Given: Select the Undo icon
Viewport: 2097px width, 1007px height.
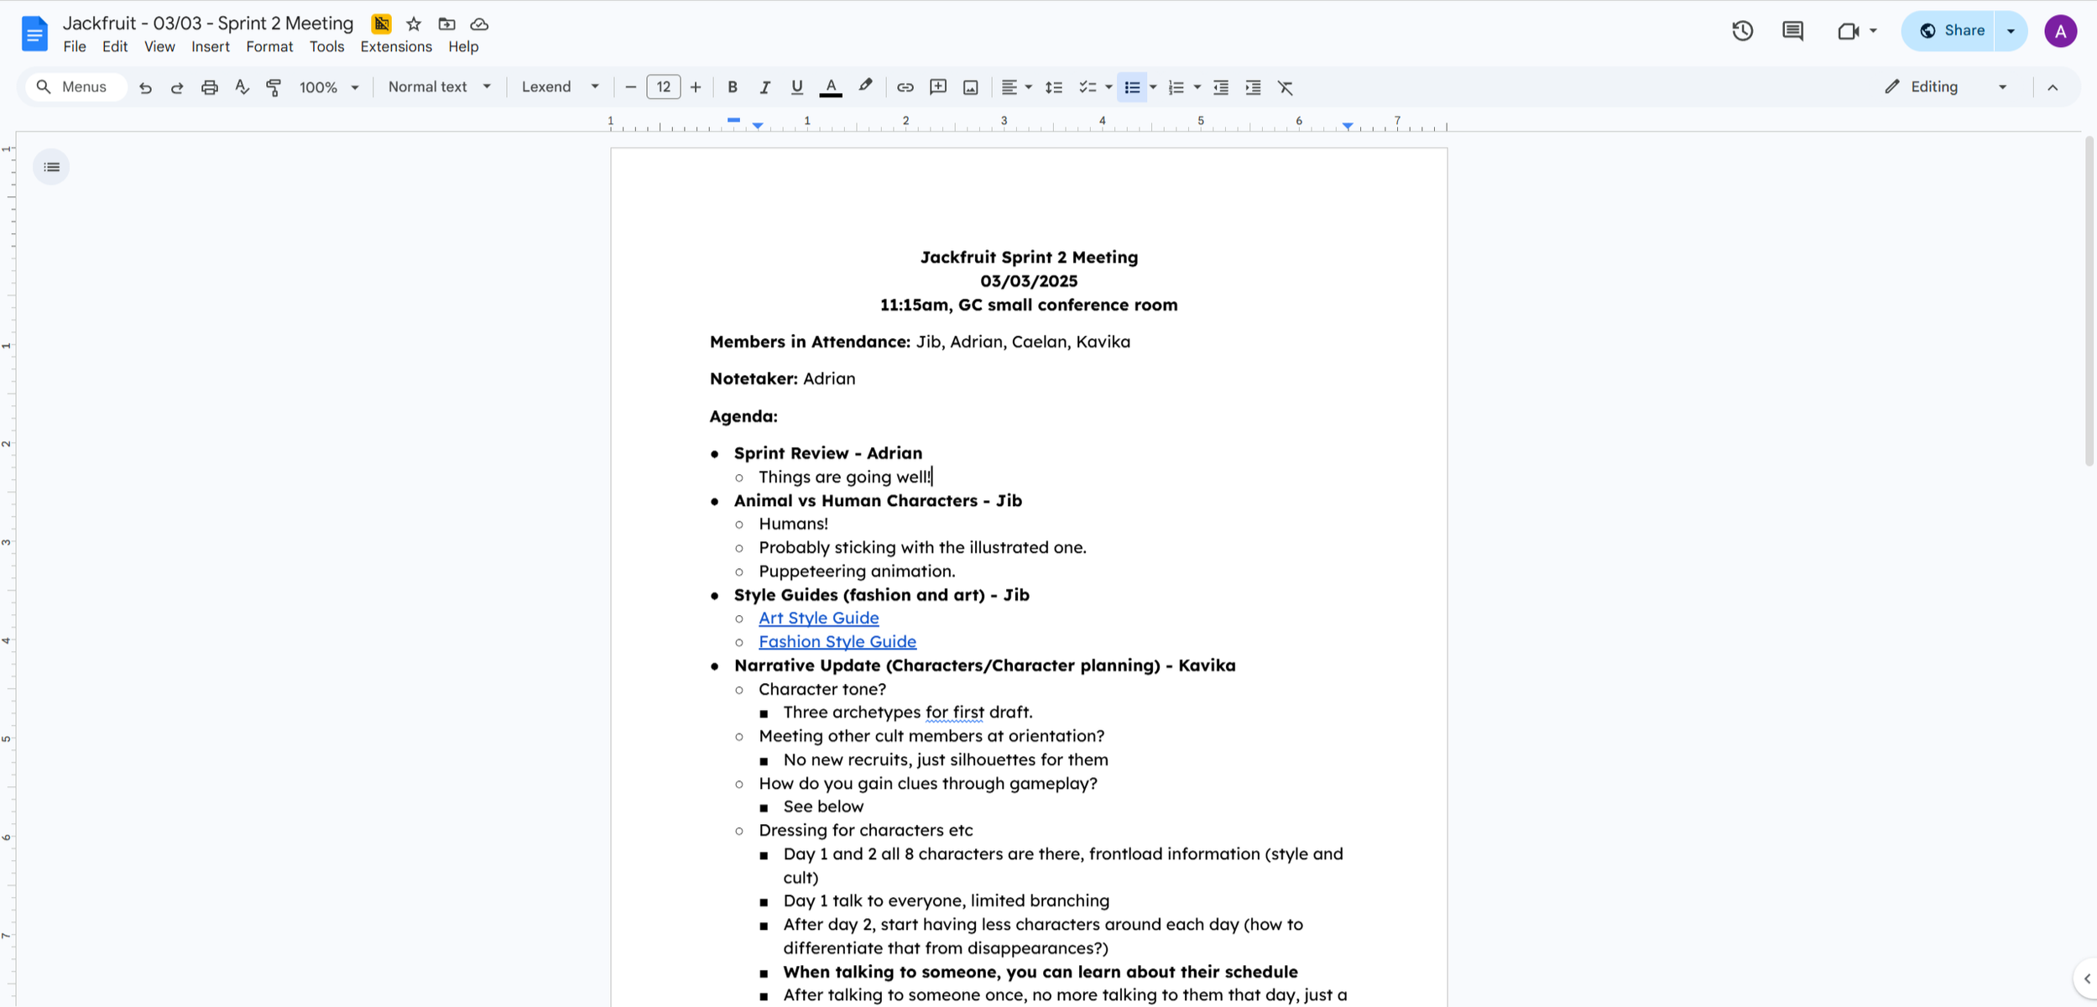Looking at the screenshot, I should (x=144, y=86).
